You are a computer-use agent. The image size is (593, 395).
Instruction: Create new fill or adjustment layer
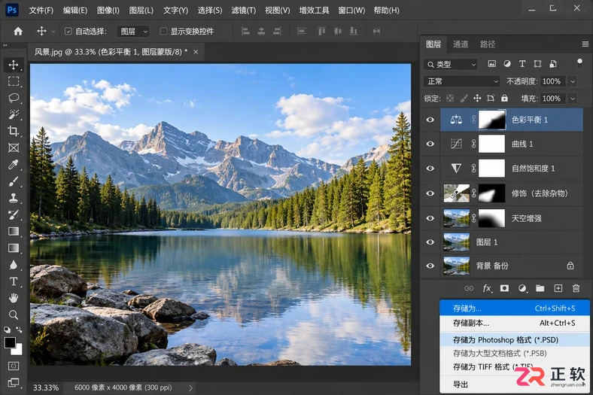(x=522, y=288)
